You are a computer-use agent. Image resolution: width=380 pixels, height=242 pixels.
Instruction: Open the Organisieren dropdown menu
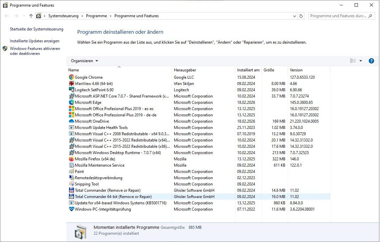84,61
